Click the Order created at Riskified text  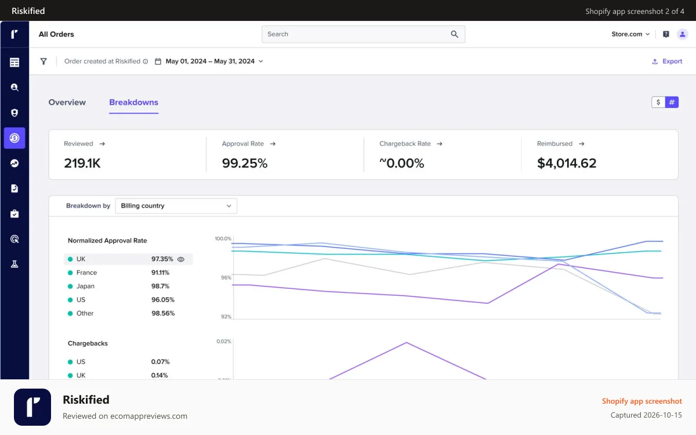tap(102, 61)
